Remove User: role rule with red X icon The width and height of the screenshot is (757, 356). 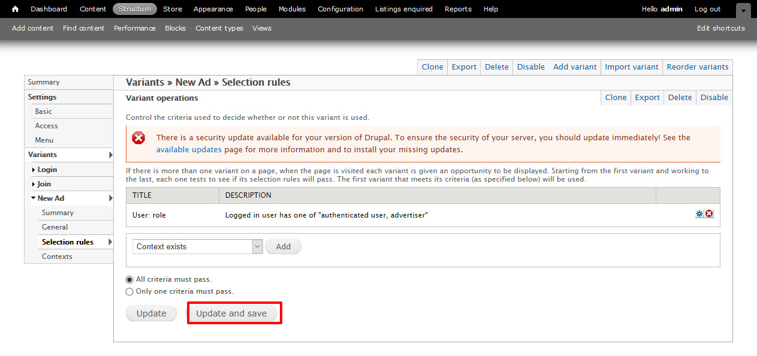coord(709,214)
